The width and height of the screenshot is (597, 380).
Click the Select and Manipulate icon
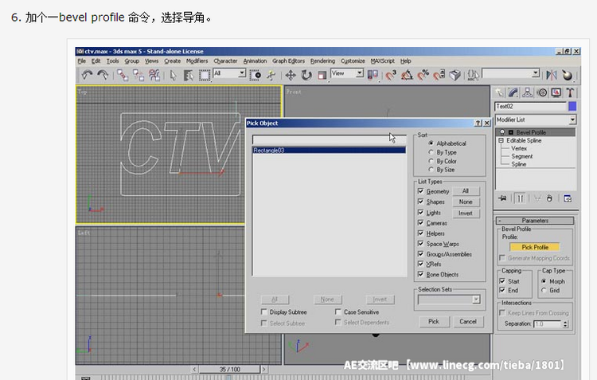click(271, 75)
